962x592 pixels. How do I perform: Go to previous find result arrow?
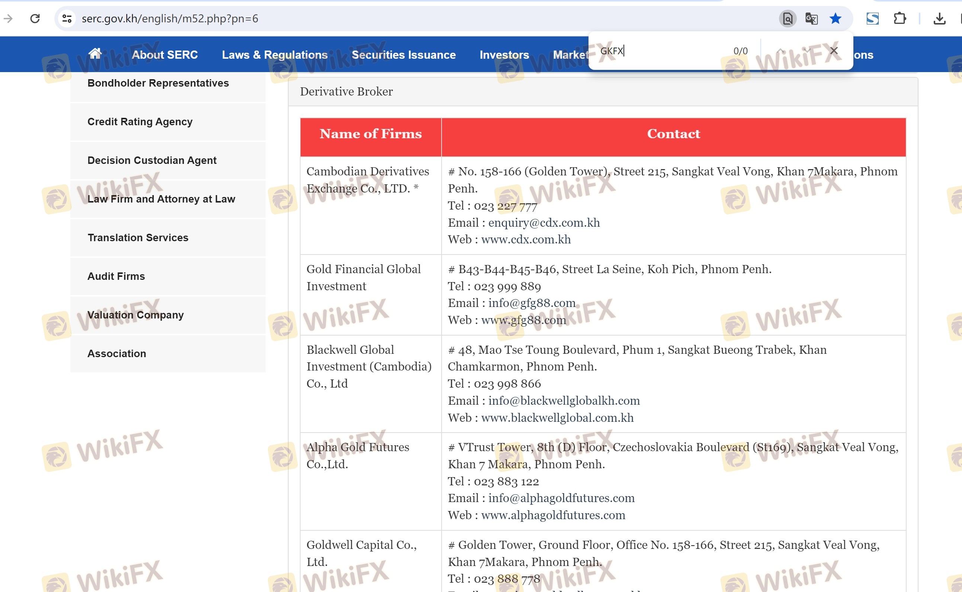[x=780, y=51]
